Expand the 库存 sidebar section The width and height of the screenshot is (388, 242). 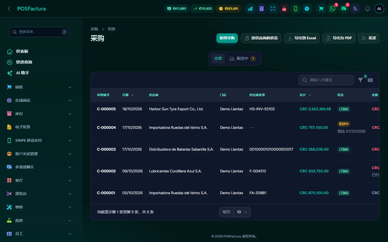[x=39, y=114]
